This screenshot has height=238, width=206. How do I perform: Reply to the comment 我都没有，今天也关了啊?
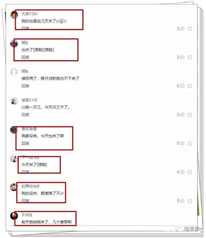(25, 143)
